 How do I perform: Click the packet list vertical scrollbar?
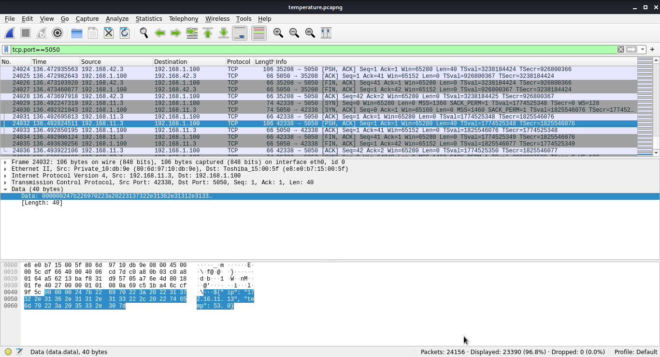tap(656, 106)
